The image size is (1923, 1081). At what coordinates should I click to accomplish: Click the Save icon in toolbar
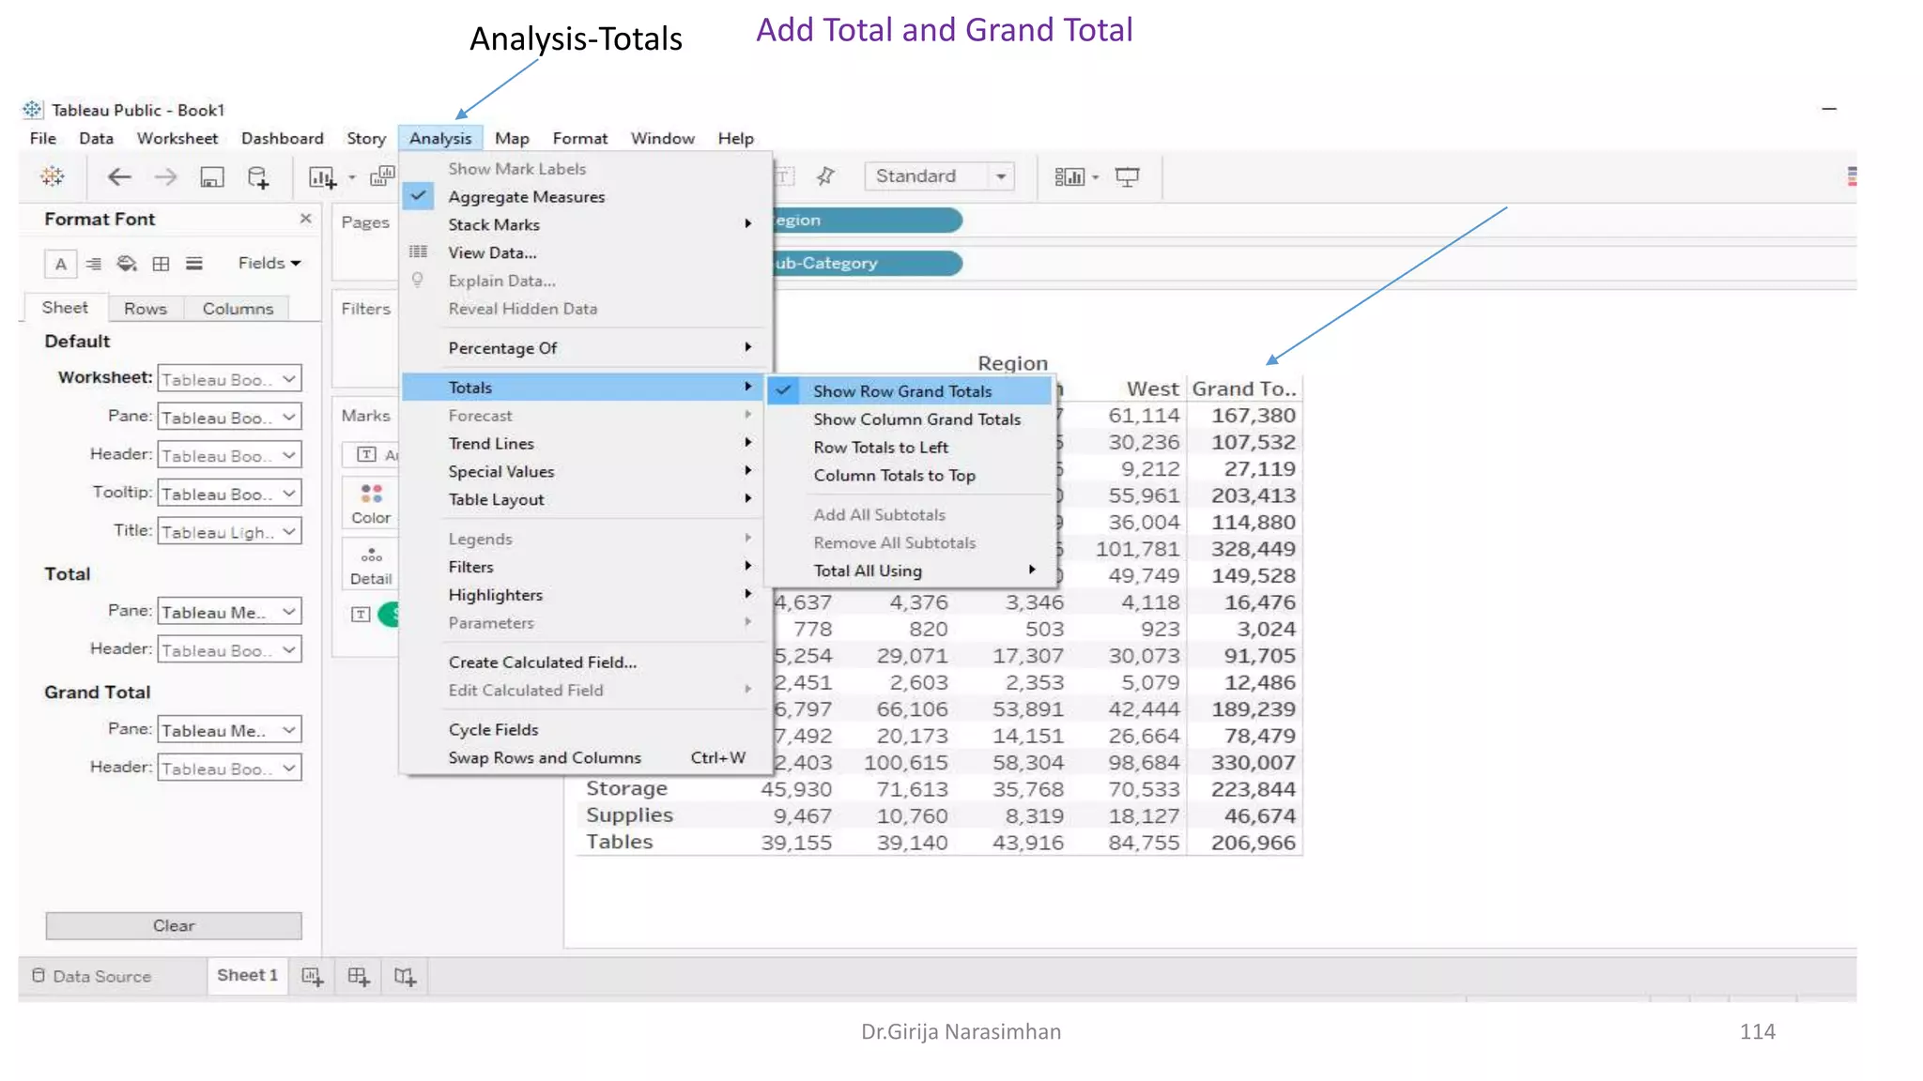(x=212, y=177)
